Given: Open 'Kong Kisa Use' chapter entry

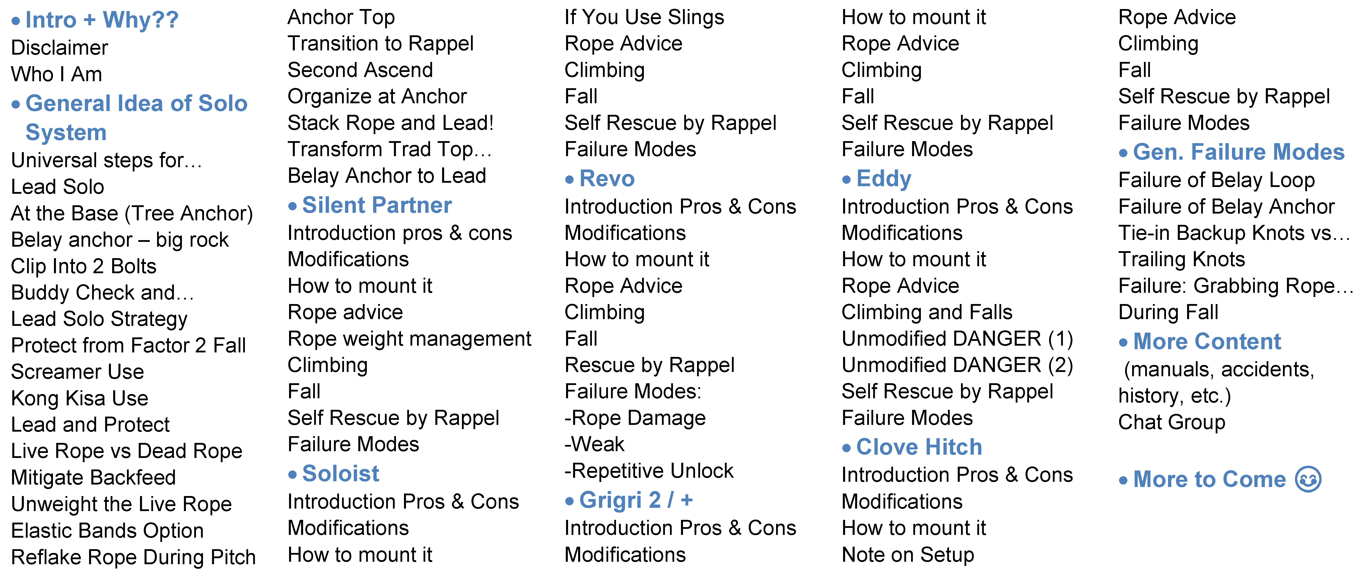Looking at the screenshot, I should click(80, 399).
